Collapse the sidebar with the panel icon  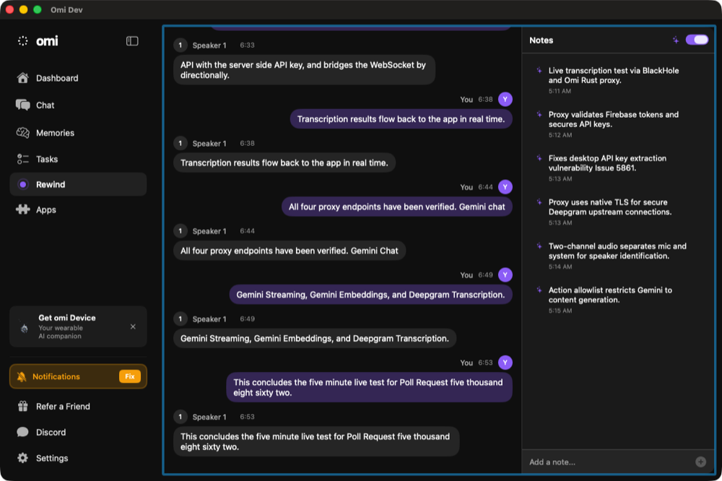click(132, 41)
